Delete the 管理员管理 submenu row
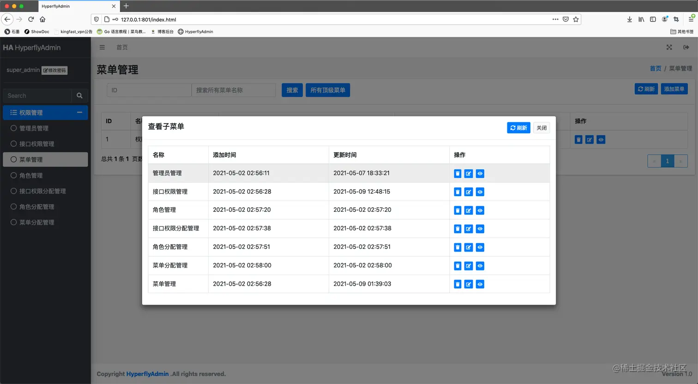 tap(457, 174)
